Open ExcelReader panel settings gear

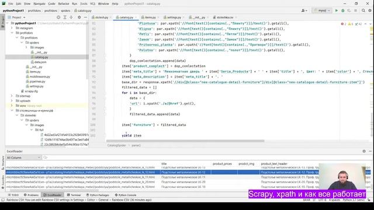coord(364,151)
